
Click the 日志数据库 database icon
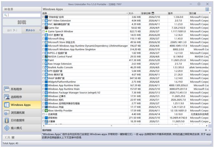pos(7,120)
